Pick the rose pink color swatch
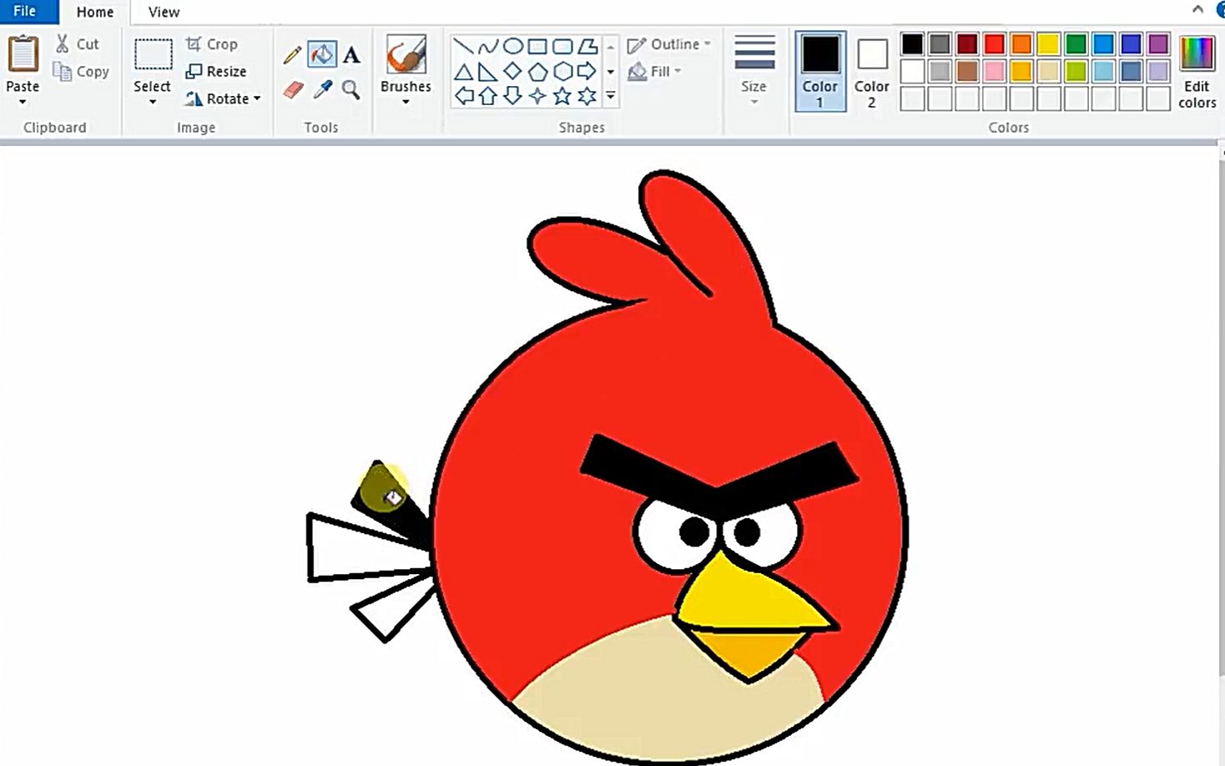The image size is (1225, 766). click(994, 72)
